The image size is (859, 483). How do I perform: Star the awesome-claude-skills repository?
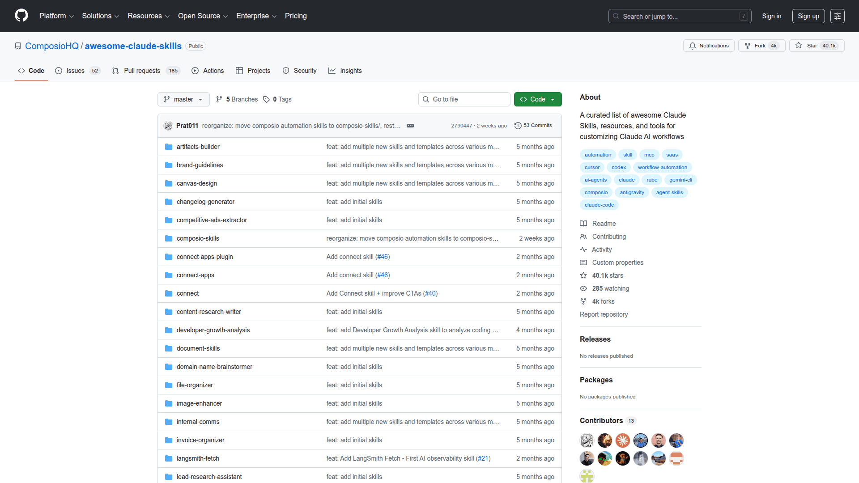[x=807, y=46]
